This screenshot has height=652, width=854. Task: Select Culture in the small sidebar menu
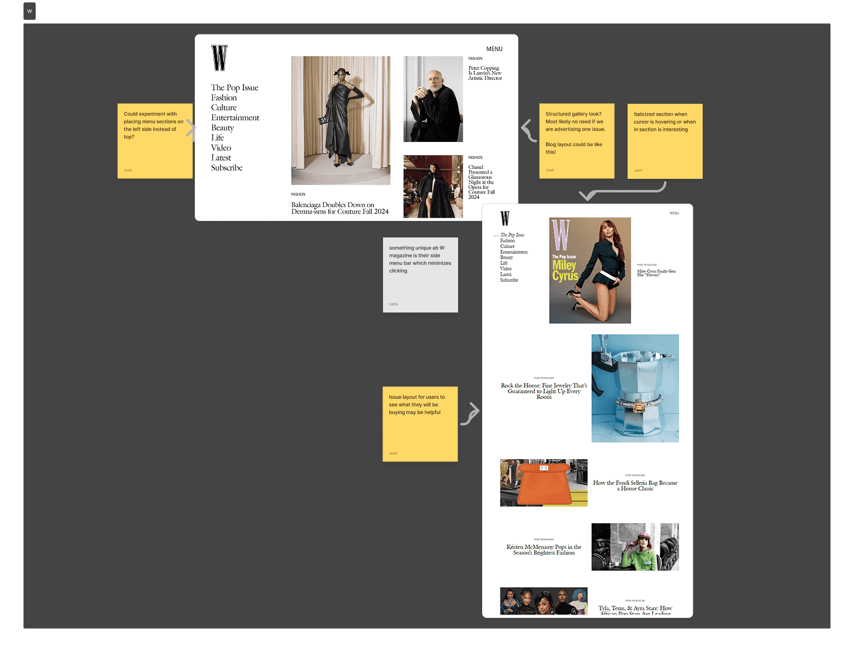pyautogui.click(x=507, y=247)
